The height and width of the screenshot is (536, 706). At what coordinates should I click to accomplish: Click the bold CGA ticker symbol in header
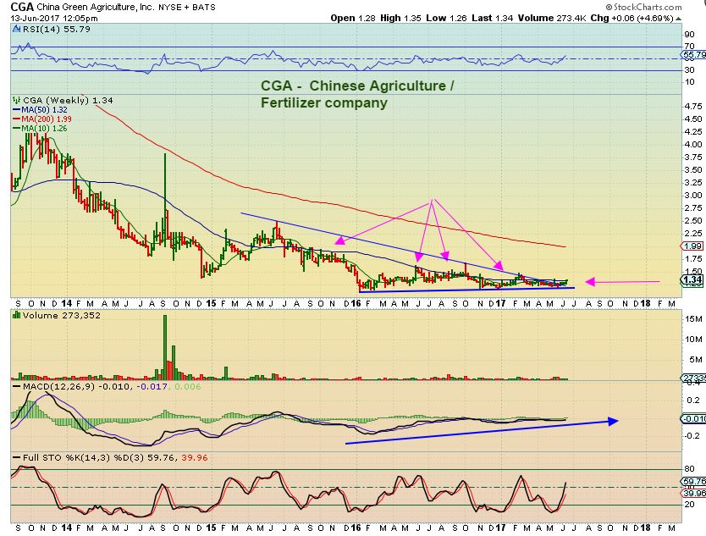[22, 7]
